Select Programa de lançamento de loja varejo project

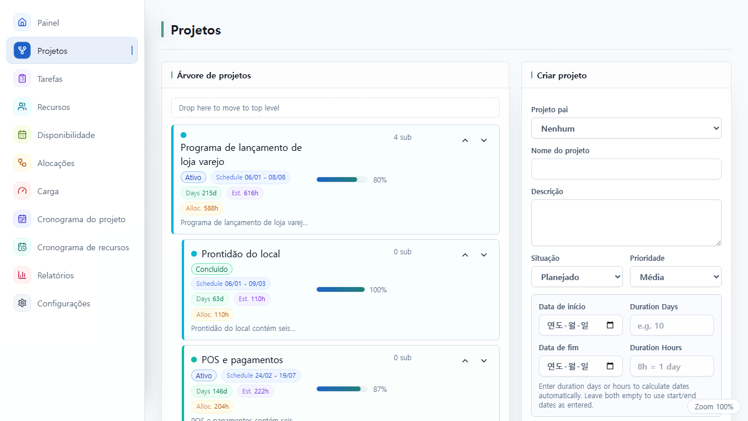click(x=241, y=154)
